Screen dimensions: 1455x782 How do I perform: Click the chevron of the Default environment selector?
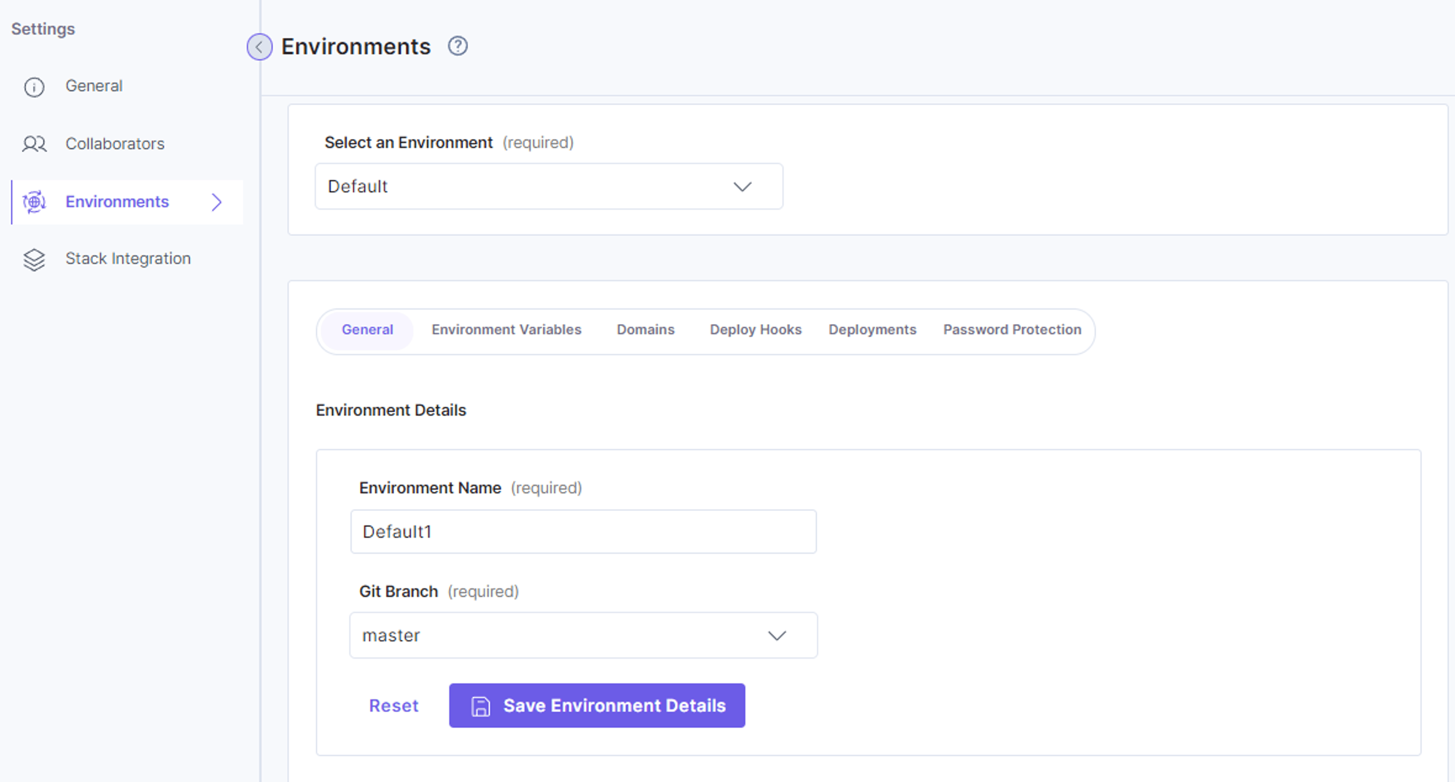pyautogui.click(x=742, y=187)
